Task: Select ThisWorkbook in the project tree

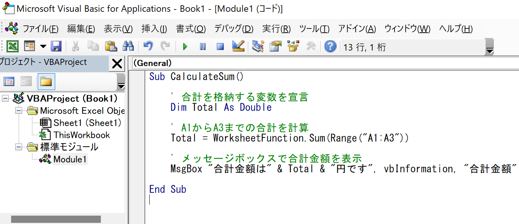Action: (81, 135)
